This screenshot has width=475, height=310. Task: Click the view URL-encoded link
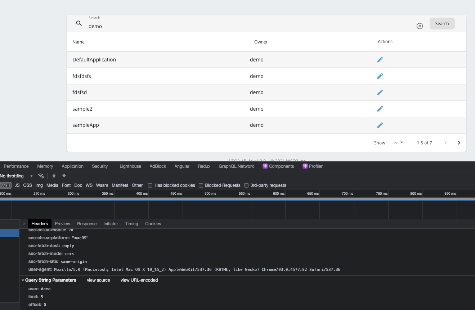coord(139,280)
